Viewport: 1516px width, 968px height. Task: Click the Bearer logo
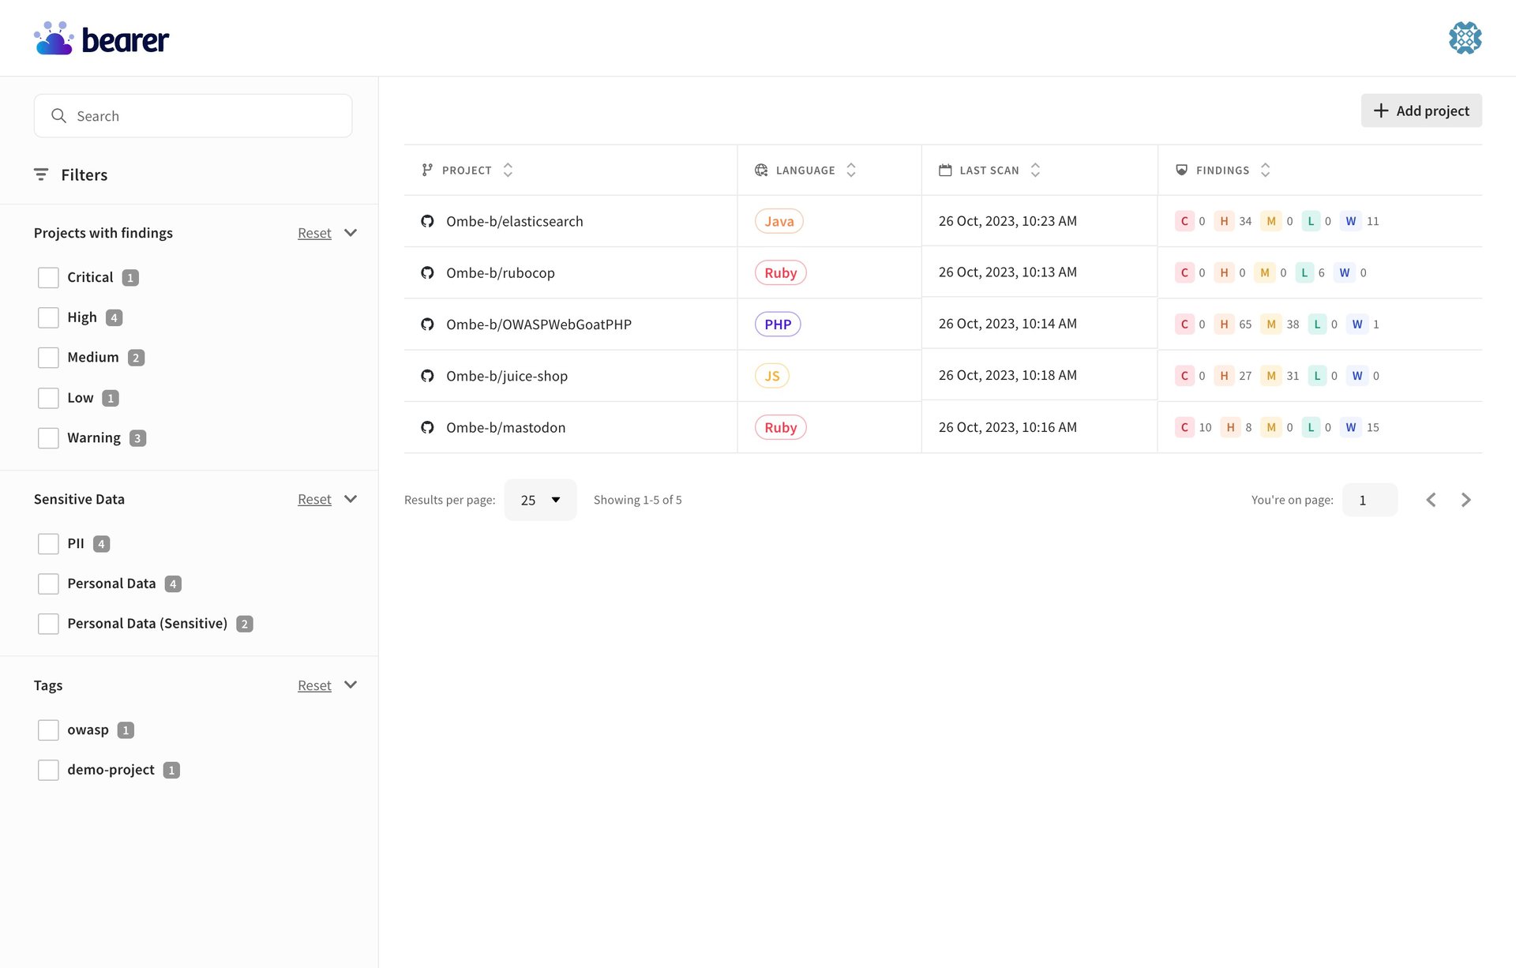101,39
